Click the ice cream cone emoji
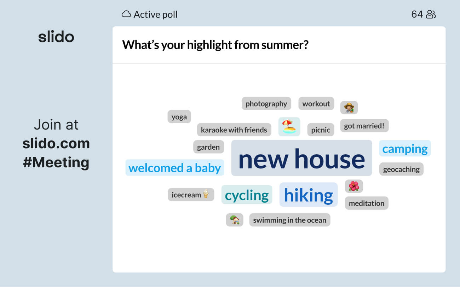The image size is (460, 287). point(206,195)
